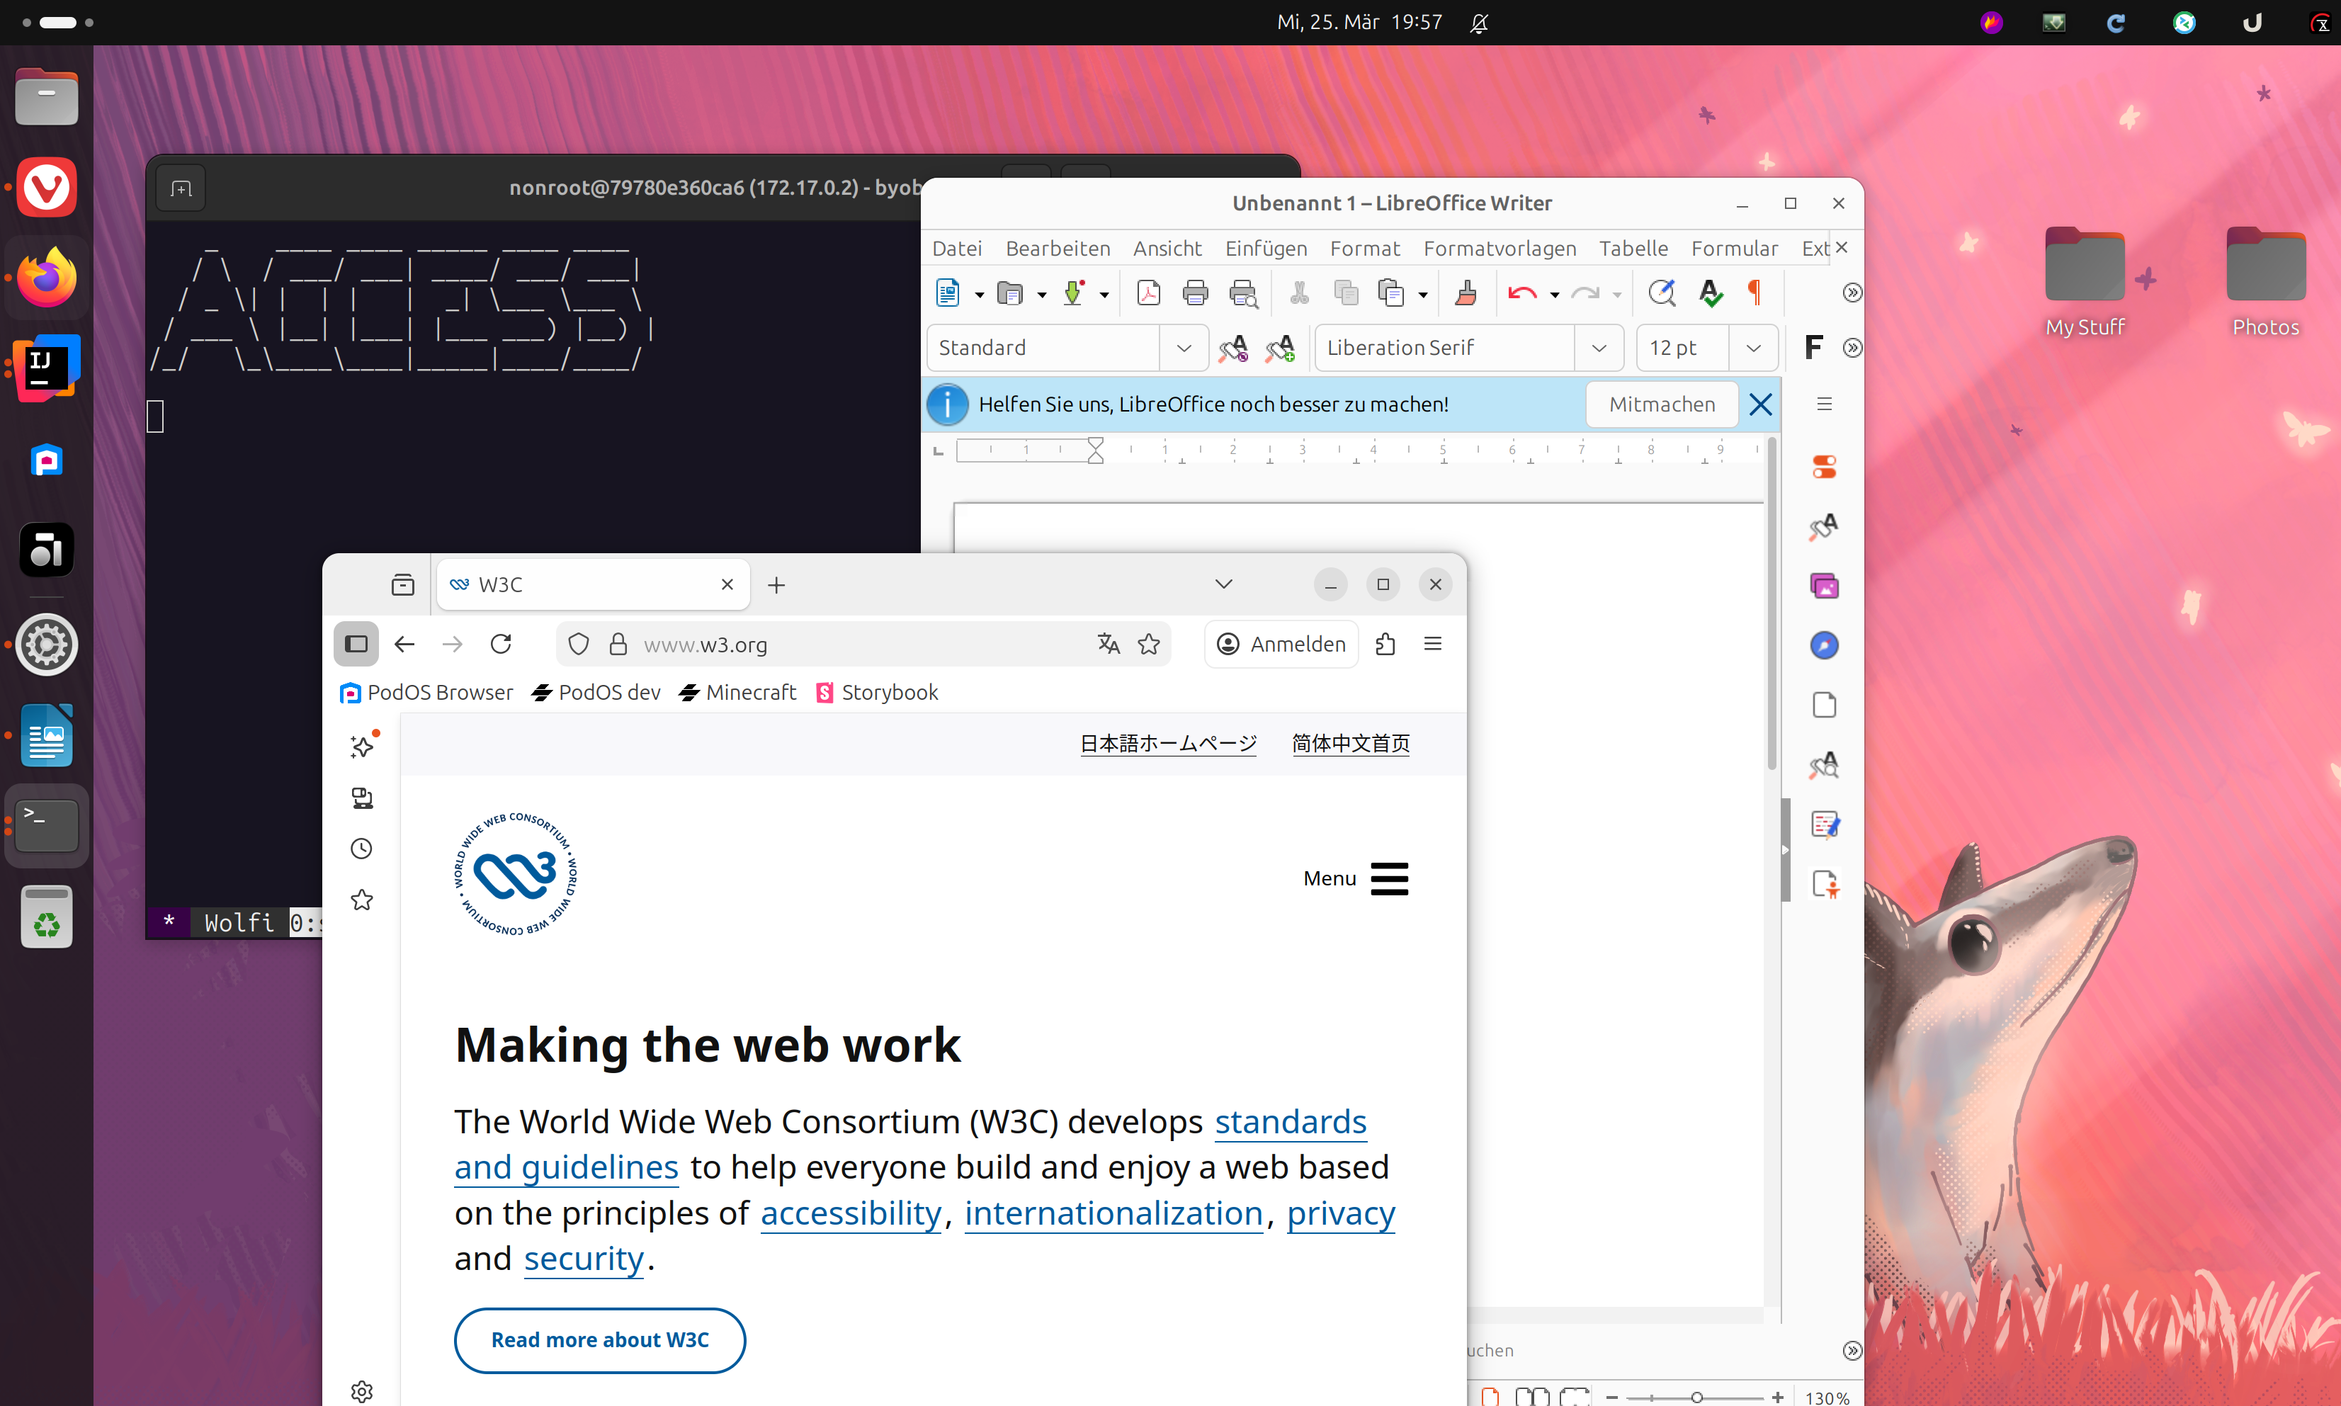Click the Writer zoom slider handle
The width and height of the screenshot is (2341, 1406).
[1696, 1398]
